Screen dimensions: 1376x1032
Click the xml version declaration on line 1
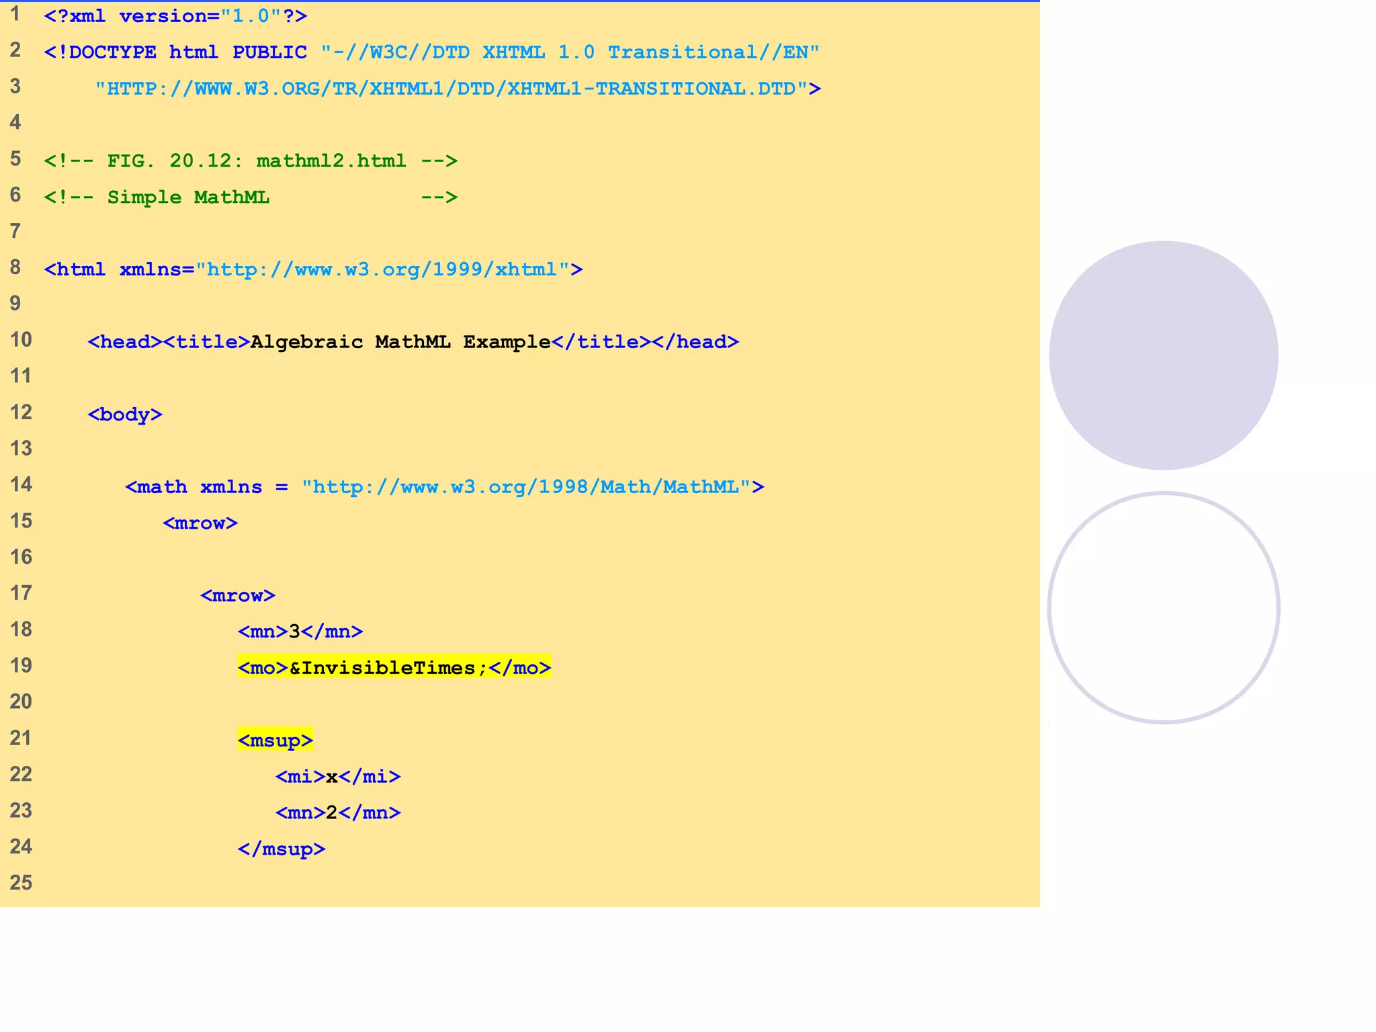tap(175, 16)
